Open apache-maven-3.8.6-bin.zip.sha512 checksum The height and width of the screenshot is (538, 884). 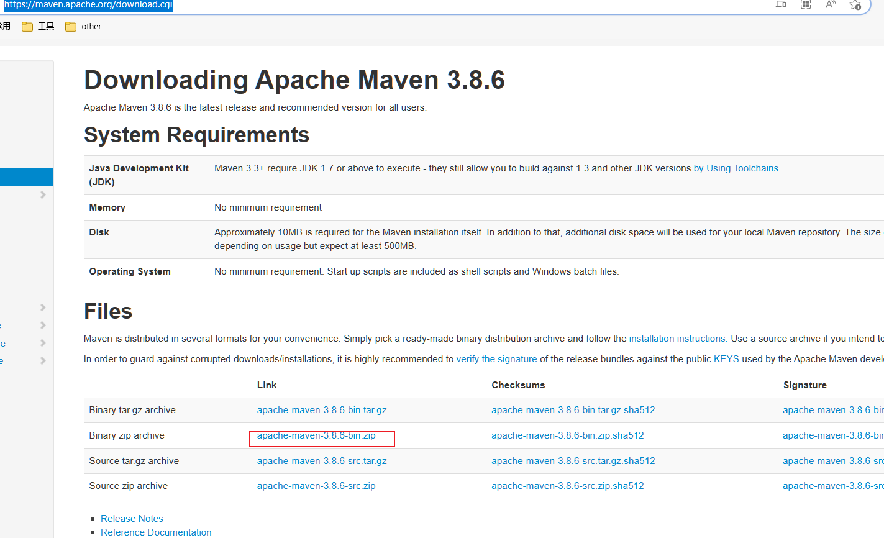[567, 435]
